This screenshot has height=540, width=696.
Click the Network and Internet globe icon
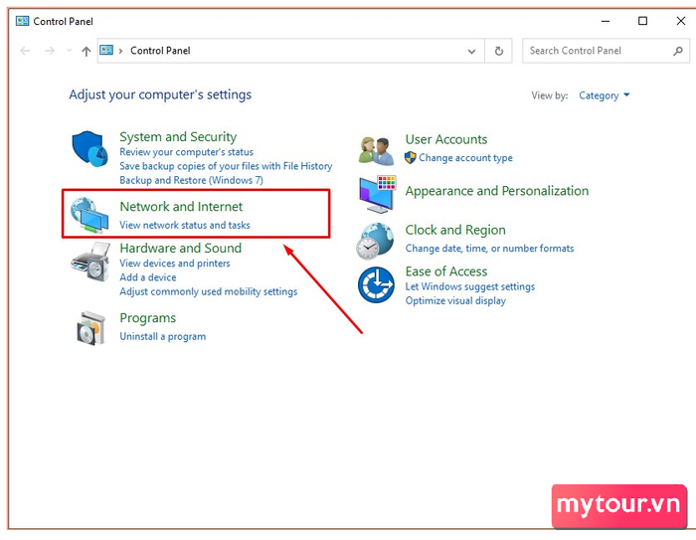click(x=89, y=215)
